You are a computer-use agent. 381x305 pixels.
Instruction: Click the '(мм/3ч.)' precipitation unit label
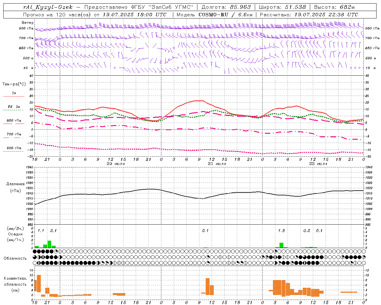point(15,228)
